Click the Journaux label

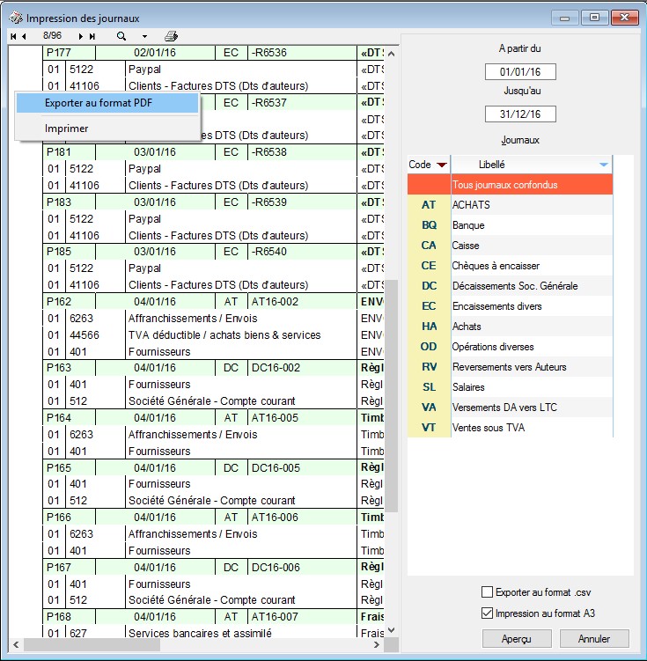tap(520, 140)
